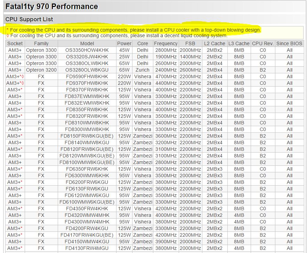Select model FD832EWMW8KHK

point(87,103)
